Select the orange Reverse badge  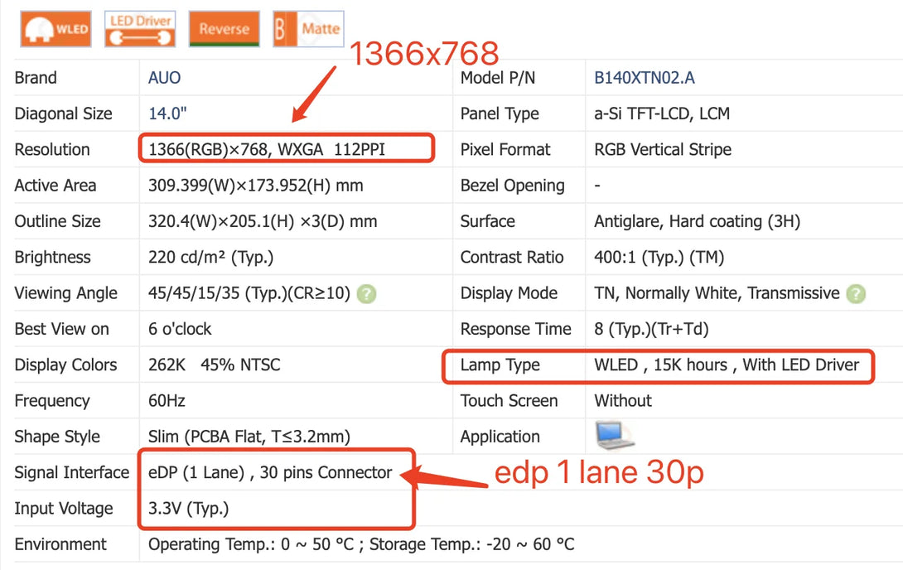[224, 29]
